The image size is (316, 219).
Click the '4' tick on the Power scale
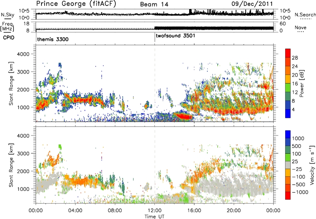pos(293,110)
